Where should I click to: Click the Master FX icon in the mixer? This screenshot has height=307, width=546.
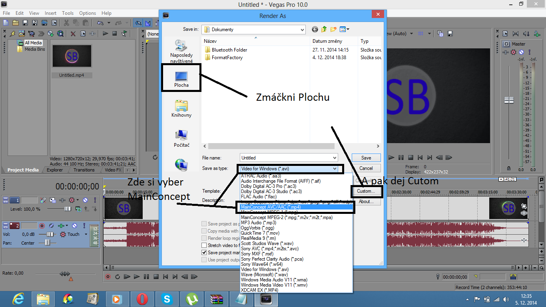505,52
